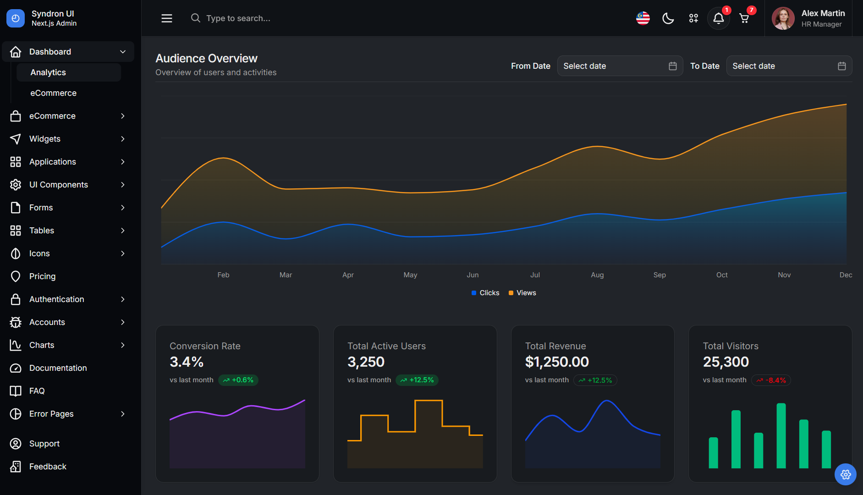
Task: Click the $1,250.00 Total Revenue value
Action: (557, 362)
